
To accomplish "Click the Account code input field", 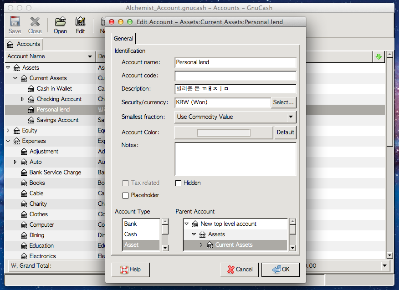I will point(235,76).
